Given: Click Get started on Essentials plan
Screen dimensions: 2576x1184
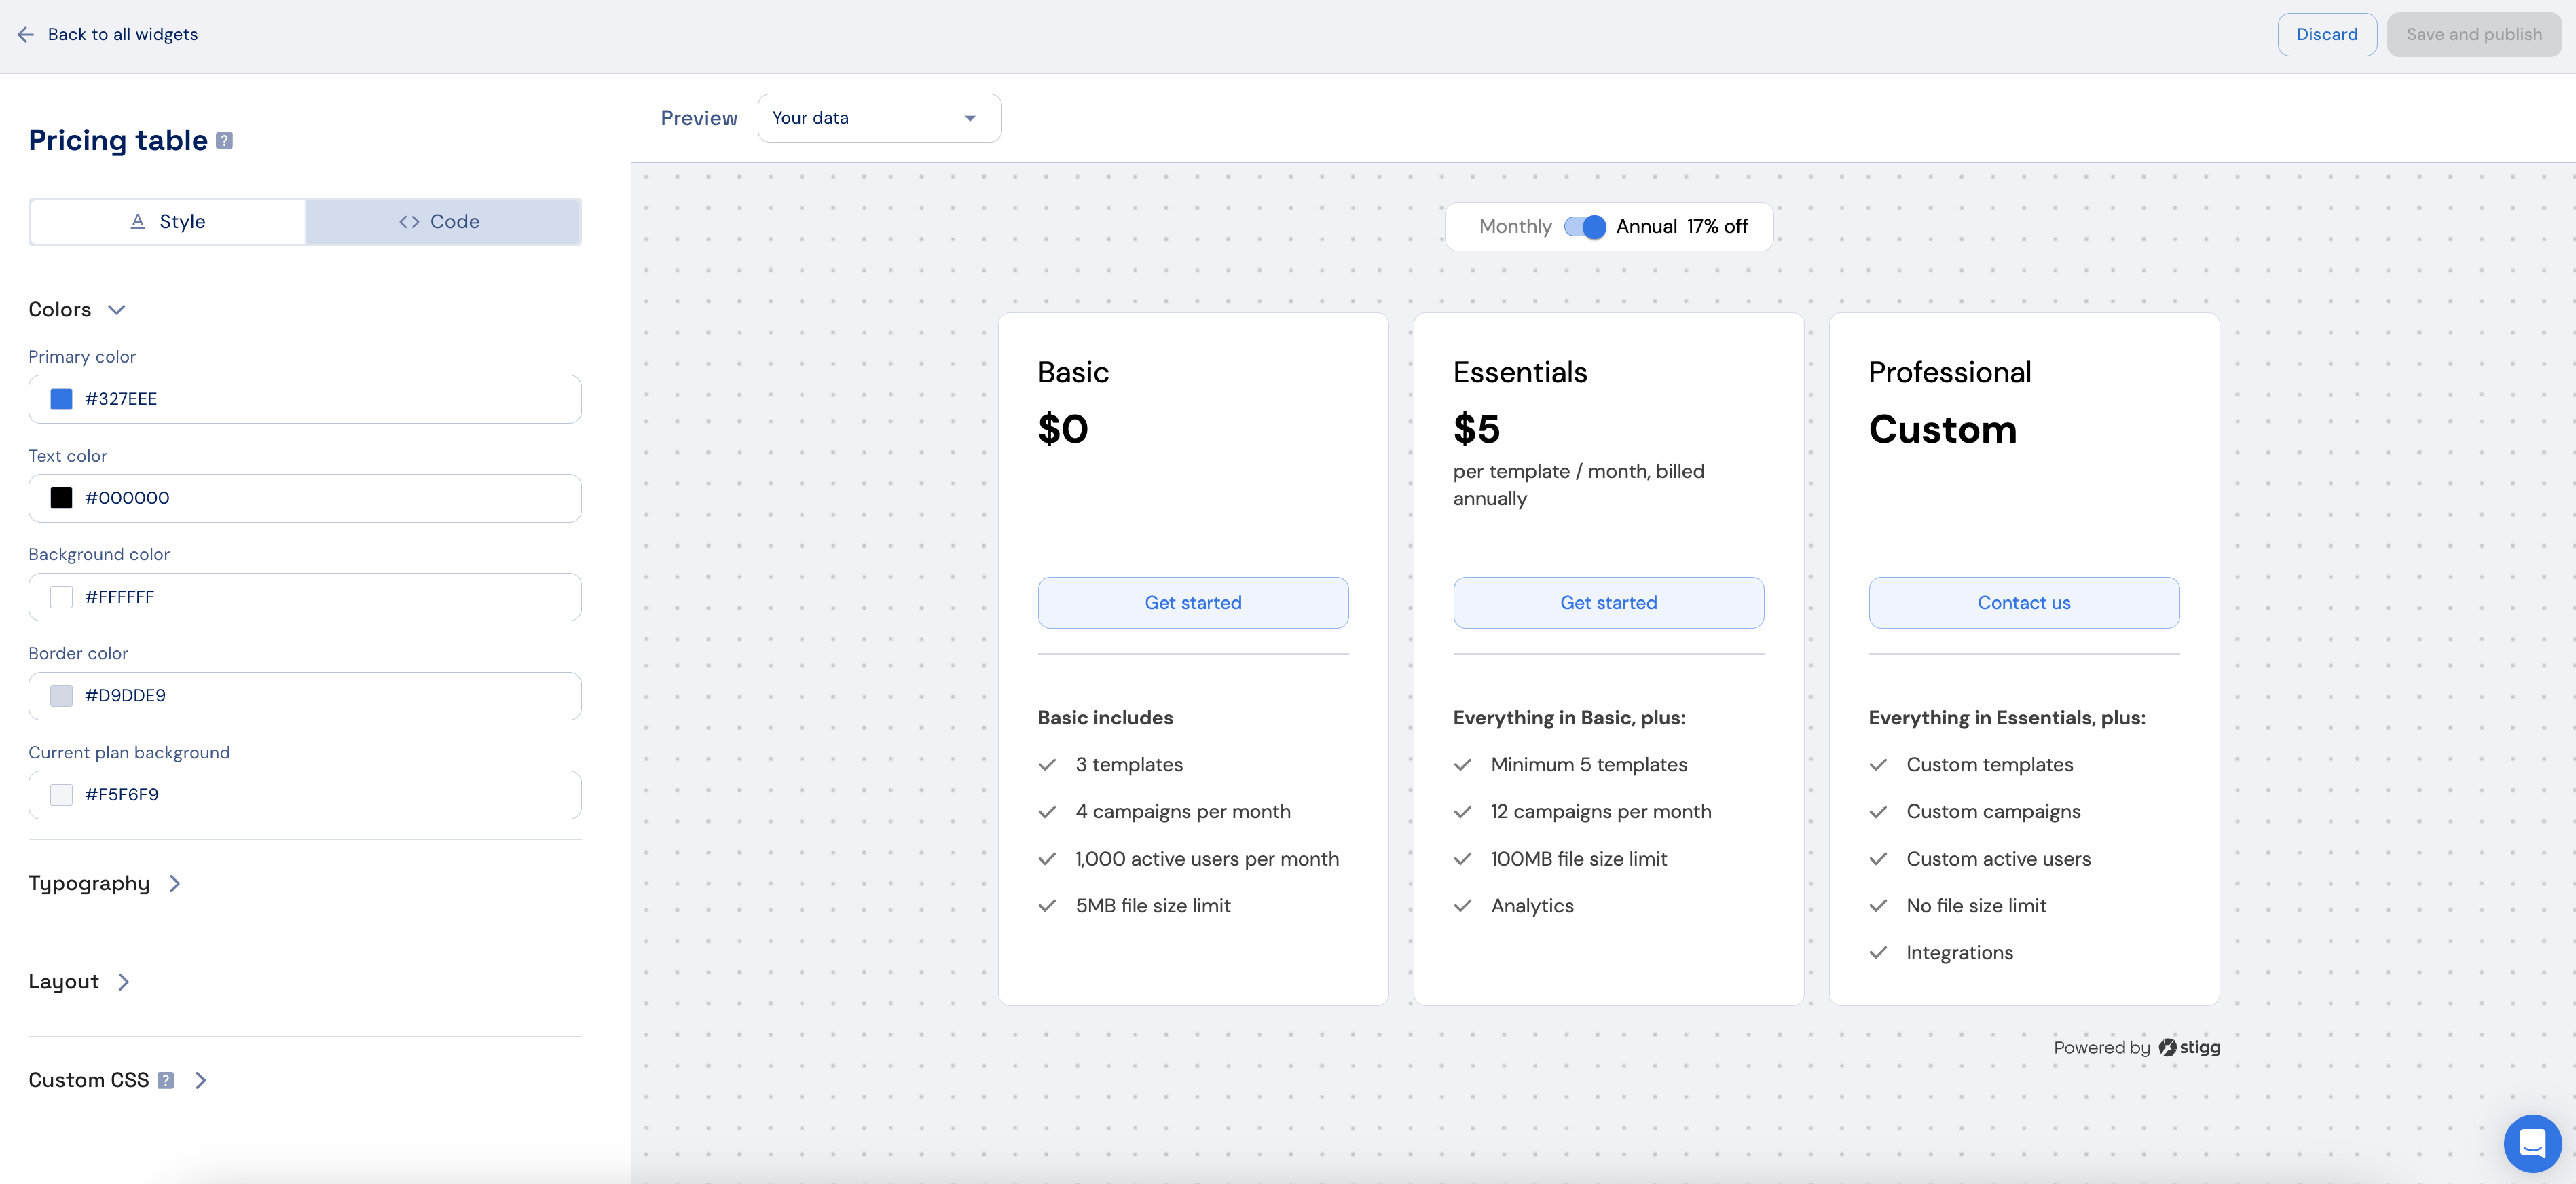Looking at the screenshot, I should pyautogui.click(x=1608, y=603).
